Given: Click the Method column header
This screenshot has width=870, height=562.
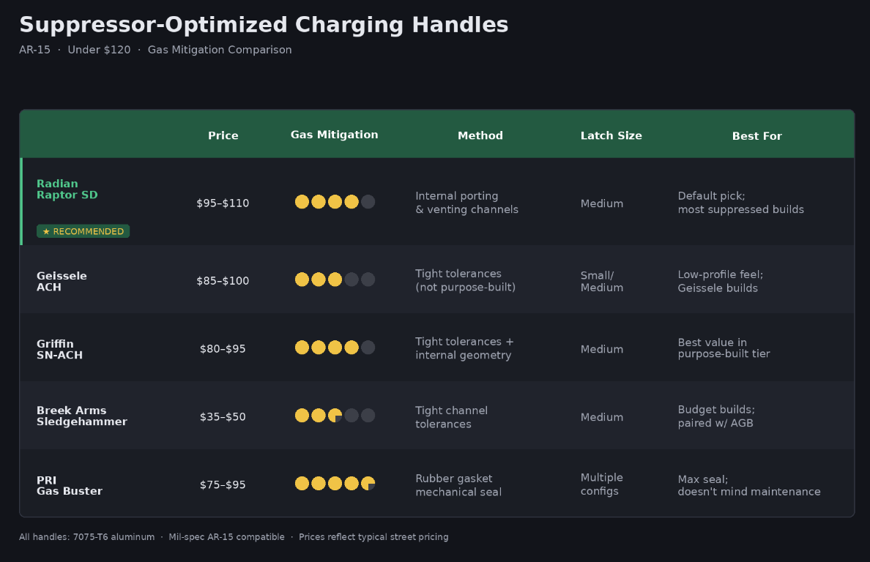Looking at the screenshot, I should click(480, 136).
